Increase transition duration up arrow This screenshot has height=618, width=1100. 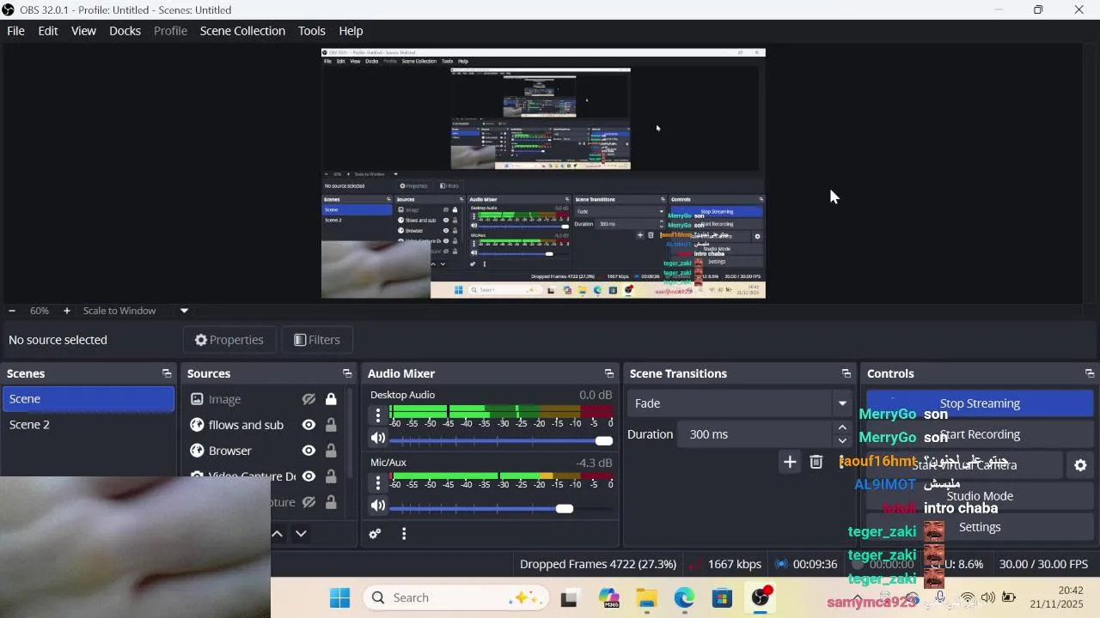tap(842, 427)
